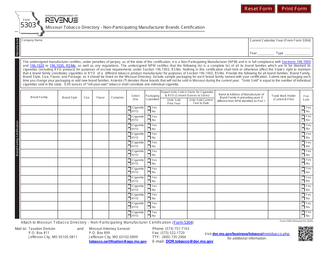Click the Reset Form button
This screenshot has width=328, height=254.
(258, 9)
